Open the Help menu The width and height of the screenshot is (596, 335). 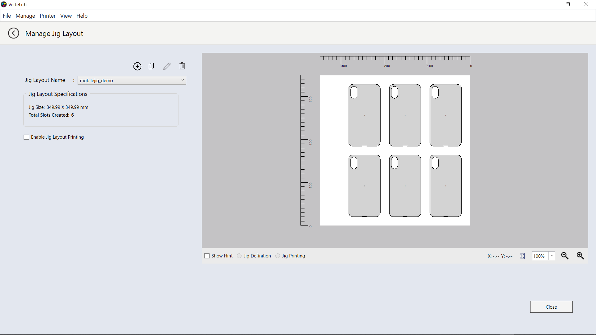[82, 16]
